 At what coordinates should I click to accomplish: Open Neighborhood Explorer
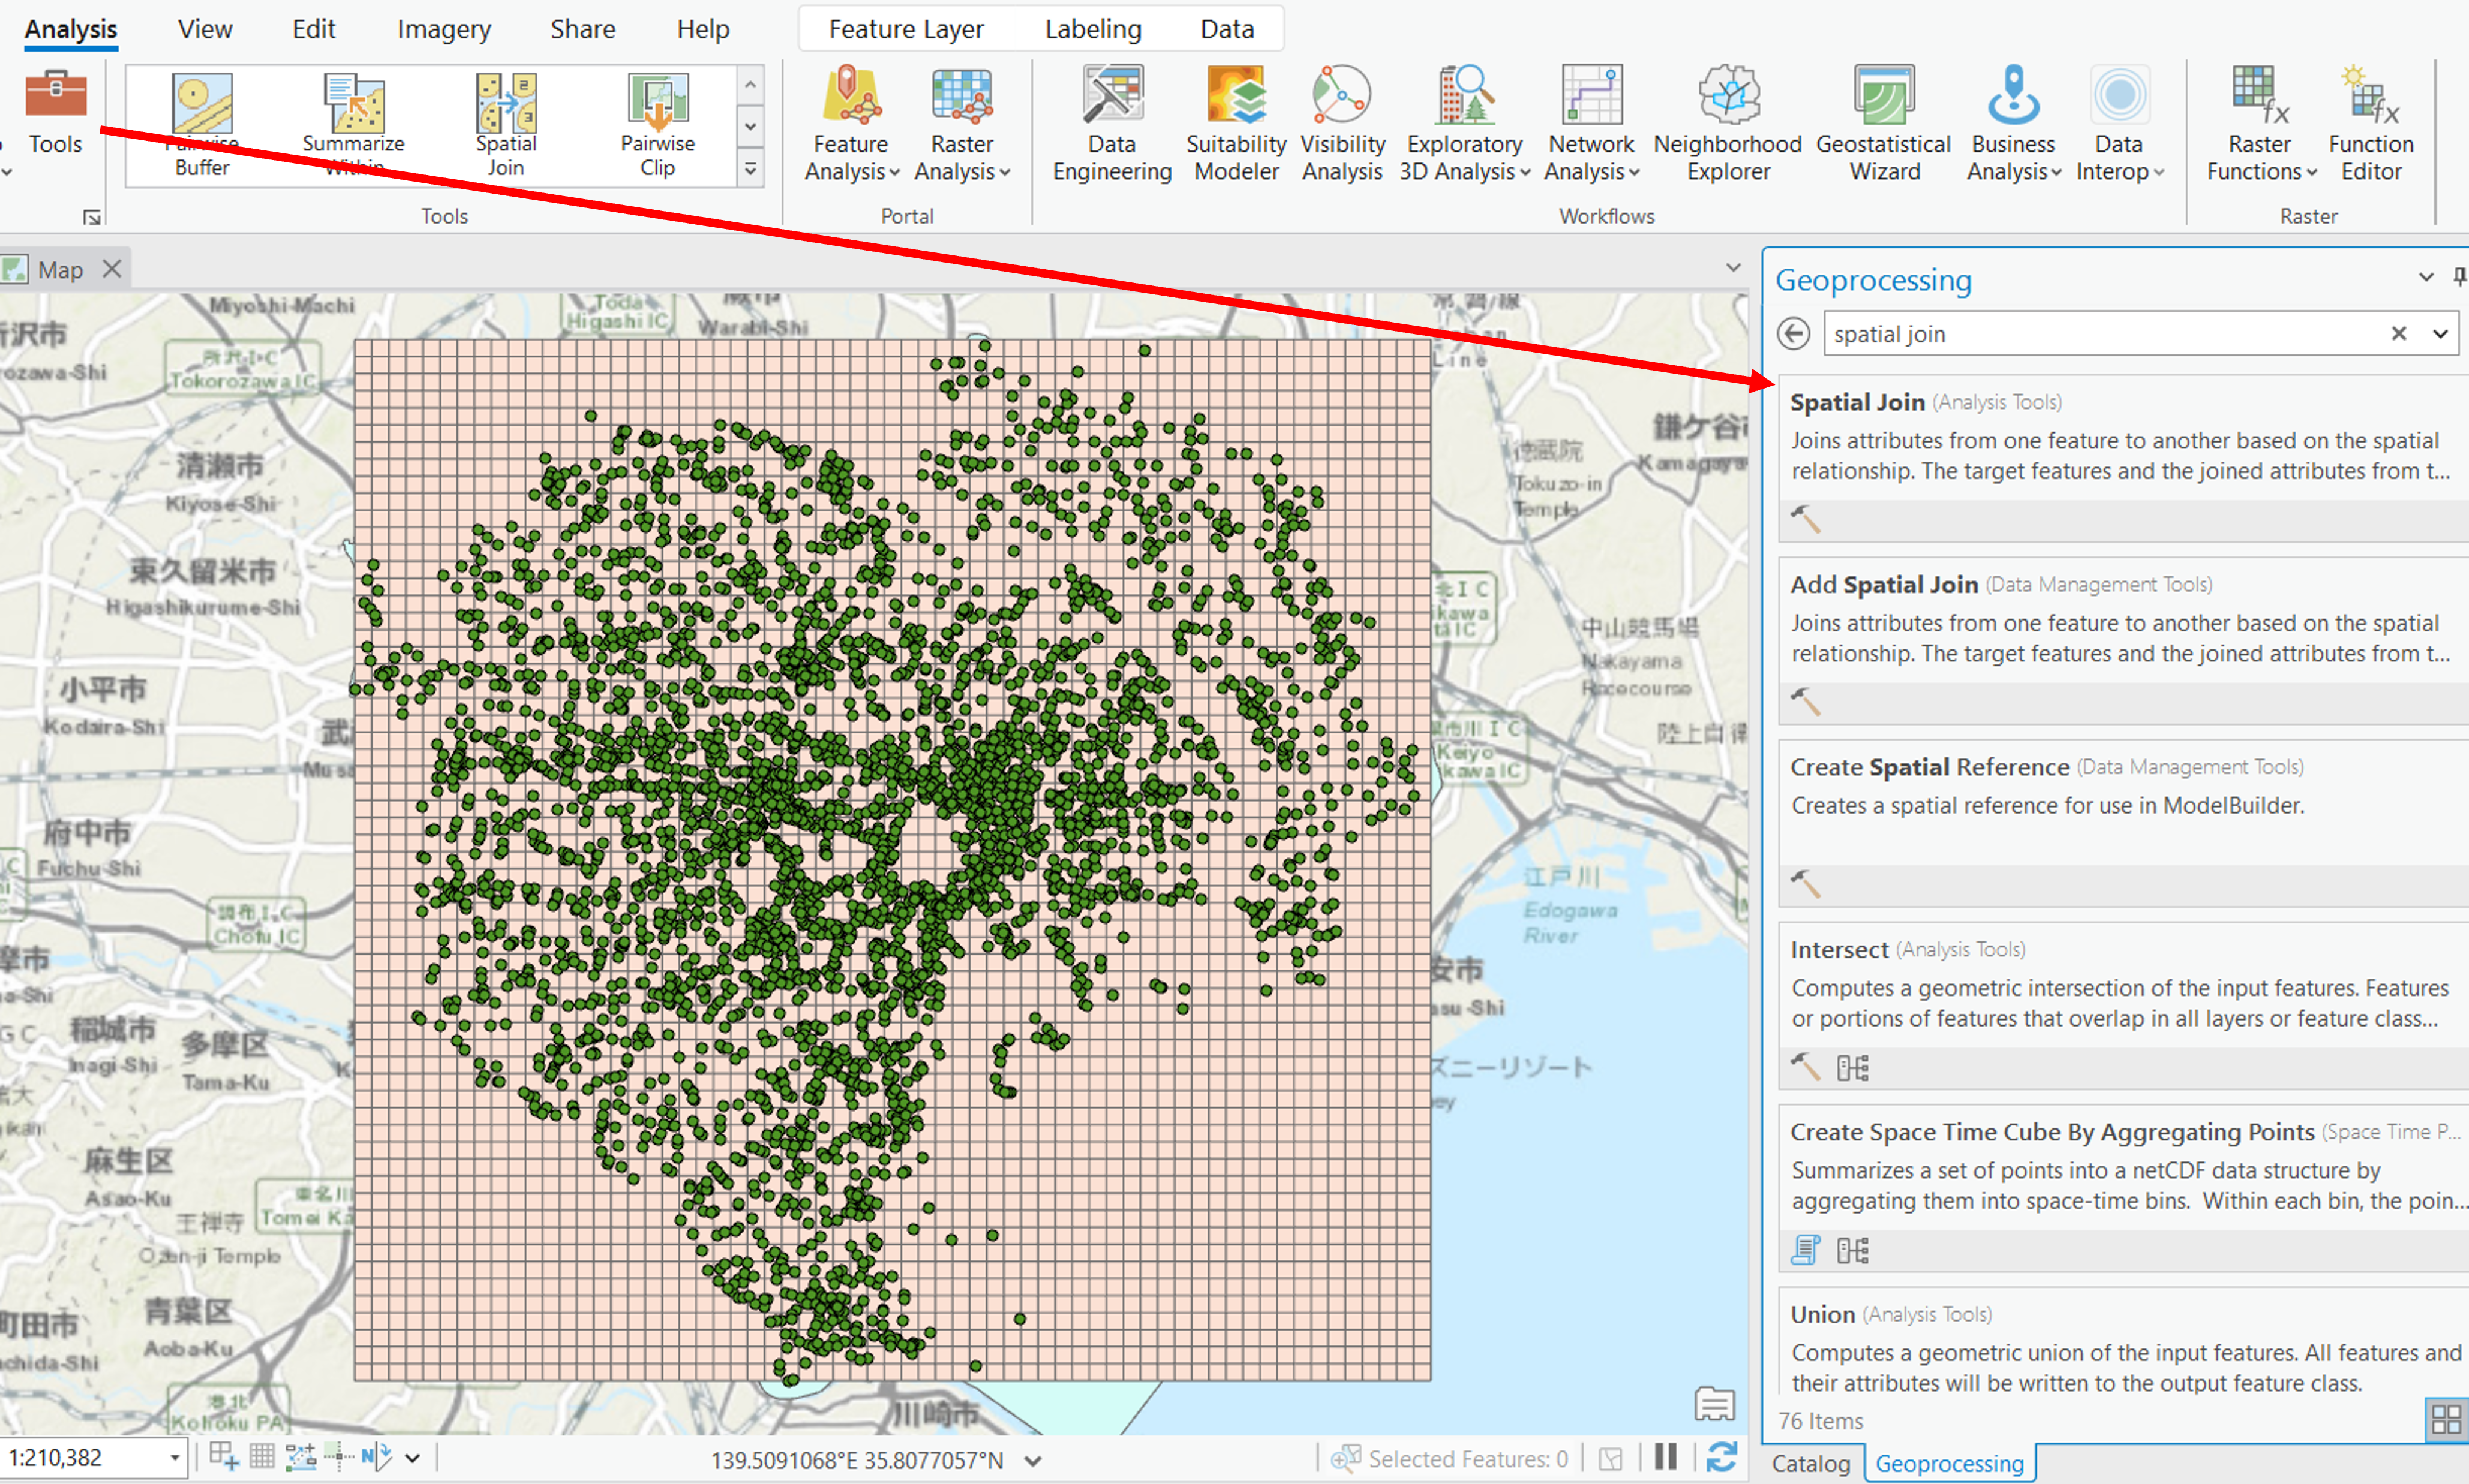[1728, 124]
